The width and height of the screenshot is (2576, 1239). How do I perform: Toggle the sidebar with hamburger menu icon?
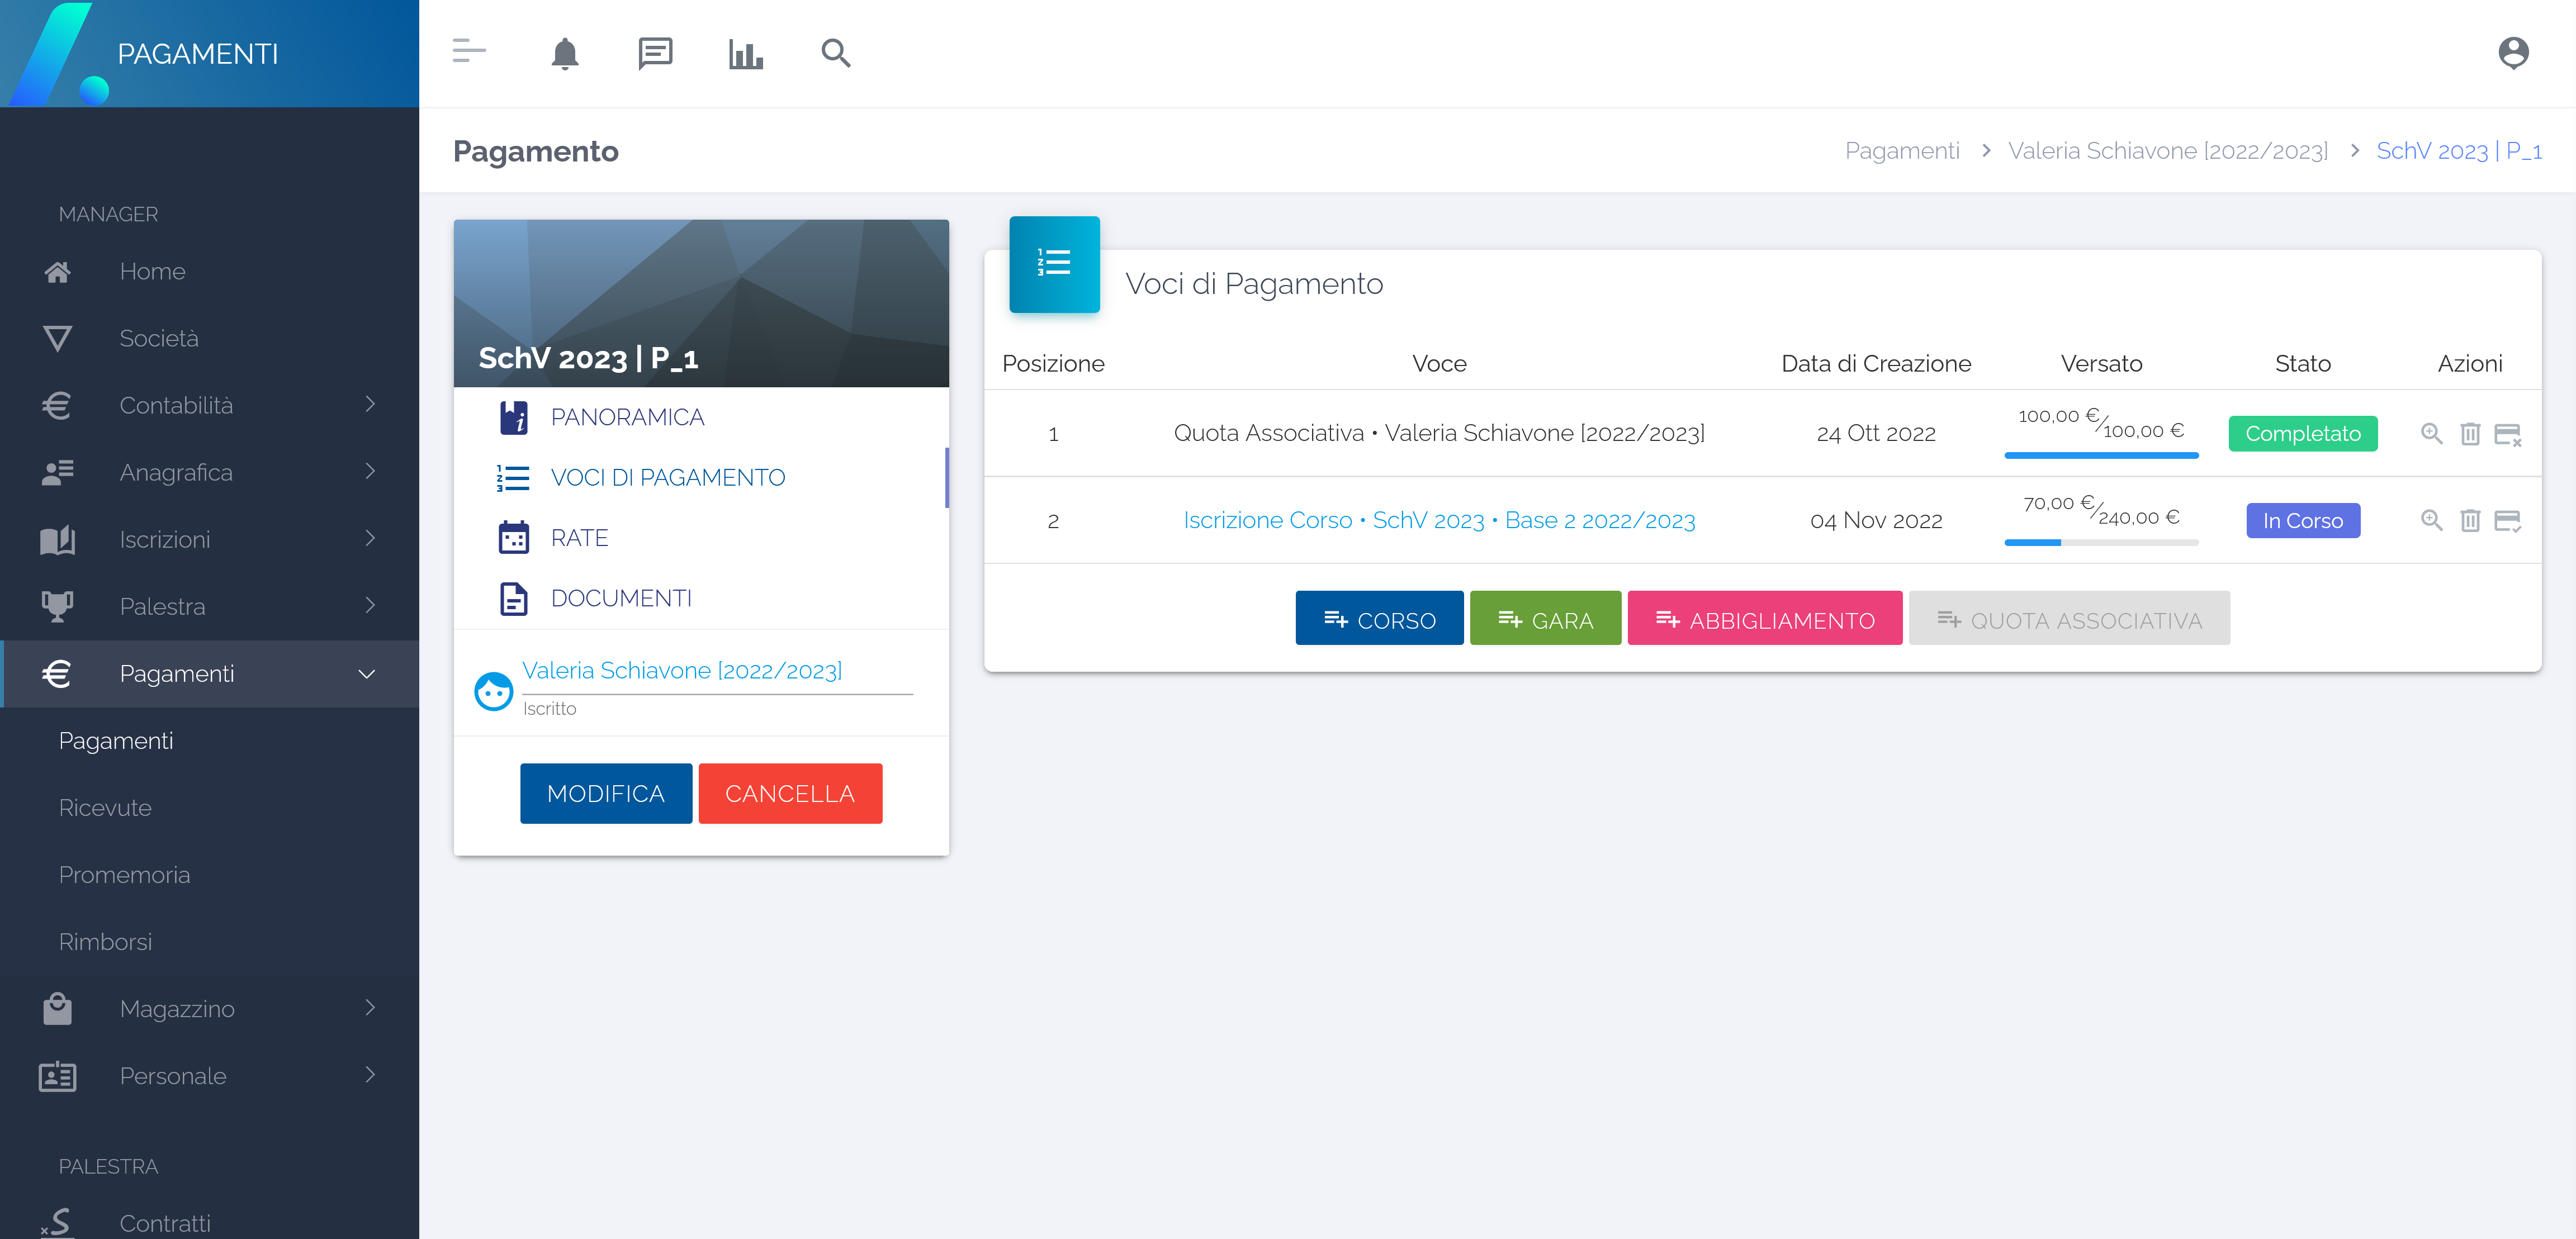(x=468, y=51)
